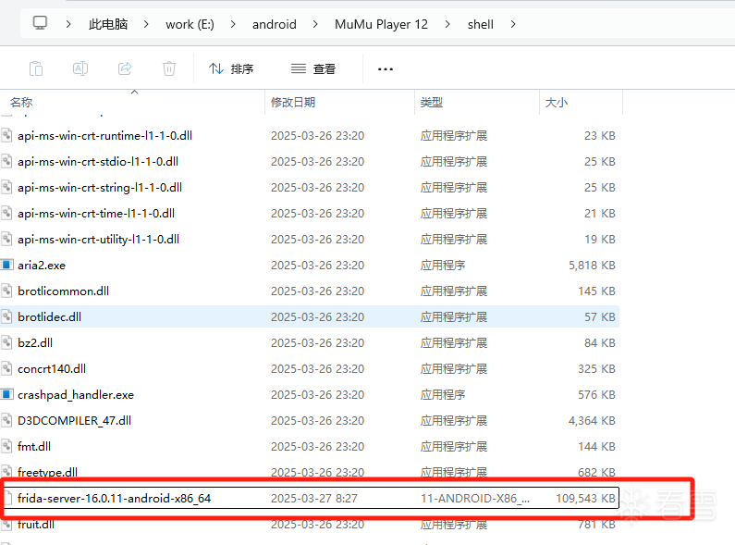The image size is (735, 545).
Task: Go to android folder in the breadcrumb
Action: pos(275,24)
